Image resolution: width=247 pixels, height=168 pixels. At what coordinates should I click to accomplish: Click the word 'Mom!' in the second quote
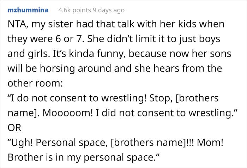[210, 143]
